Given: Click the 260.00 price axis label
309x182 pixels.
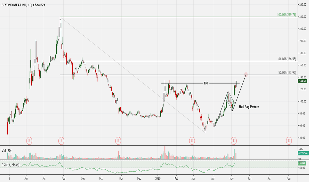Looking at the screenshot, I should coord(302,5).
